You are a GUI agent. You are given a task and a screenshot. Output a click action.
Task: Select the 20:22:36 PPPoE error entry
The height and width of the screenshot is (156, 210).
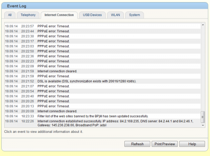coord(102,56)
